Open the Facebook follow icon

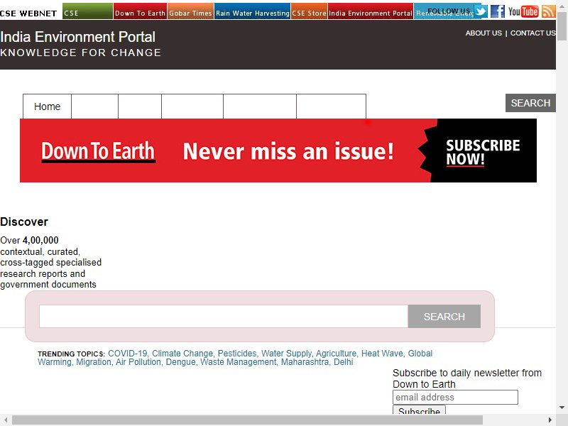click(x=498, y=11)
